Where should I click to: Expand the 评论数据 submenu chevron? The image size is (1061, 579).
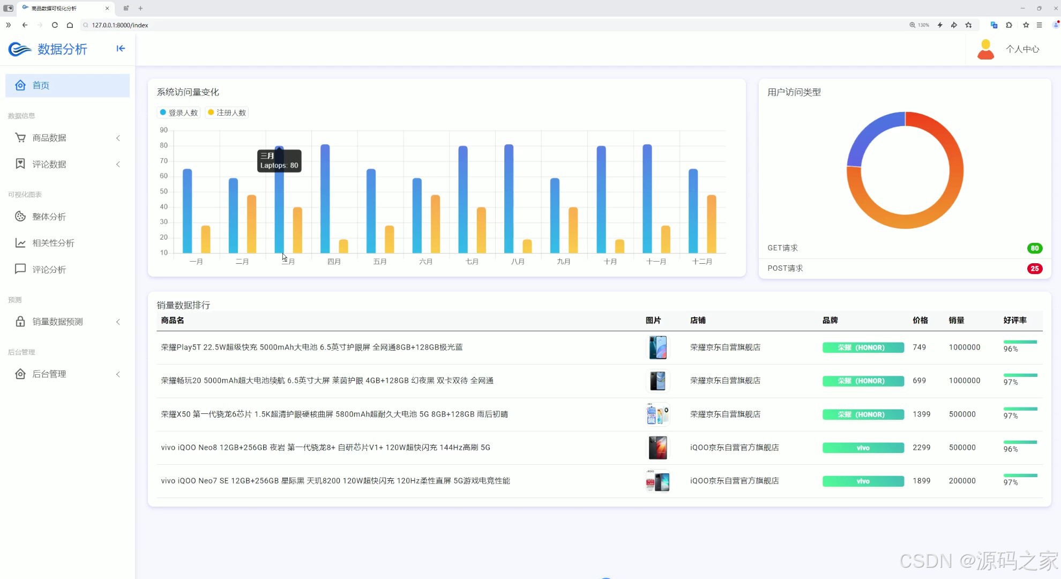(x=118, y=165)
